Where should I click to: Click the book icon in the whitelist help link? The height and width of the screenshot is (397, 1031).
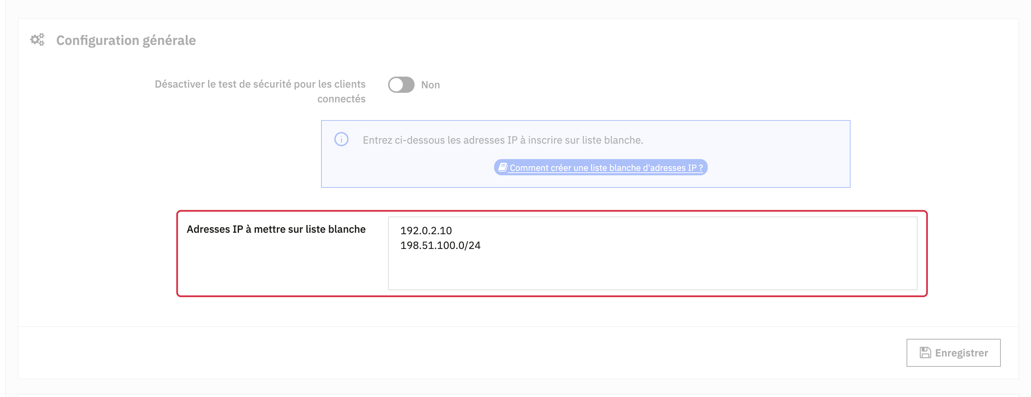click(503, 167)
